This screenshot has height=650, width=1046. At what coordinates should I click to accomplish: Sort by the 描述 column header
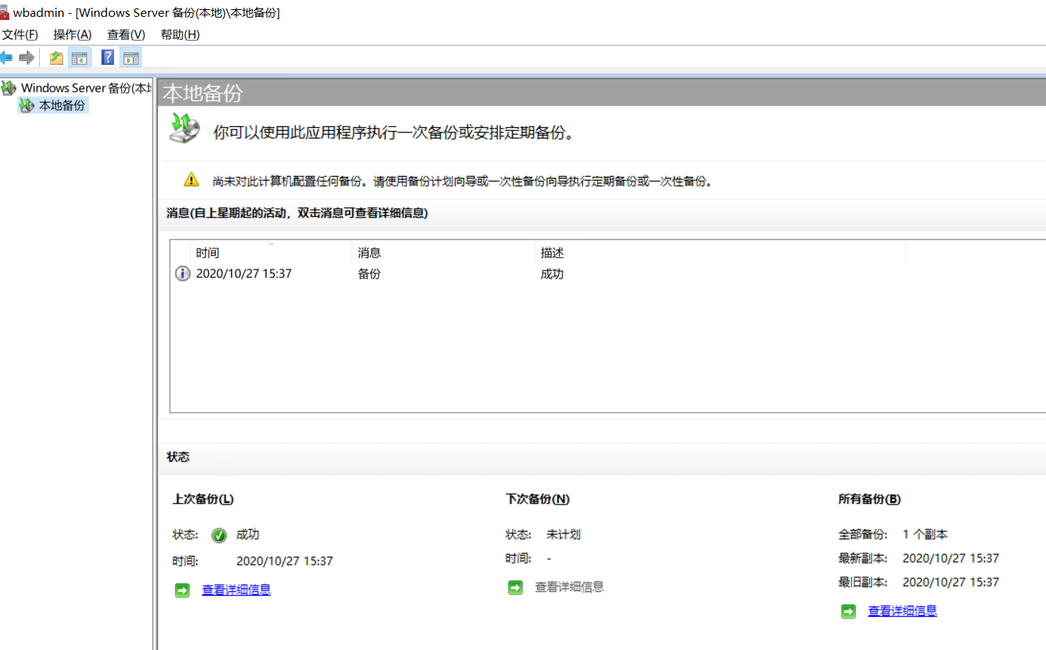coord(720,253)
